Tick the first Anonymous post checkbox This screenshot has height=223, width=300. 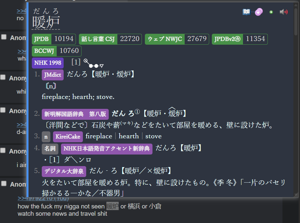tap(4, 37)
